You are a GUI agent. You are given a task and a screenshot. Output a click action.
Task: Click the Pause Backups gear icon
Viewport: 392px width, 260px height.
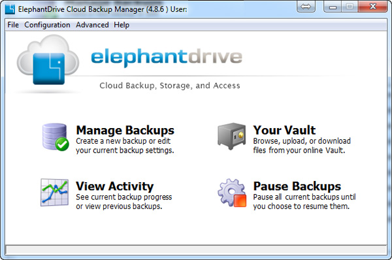(x=232, y=193)
